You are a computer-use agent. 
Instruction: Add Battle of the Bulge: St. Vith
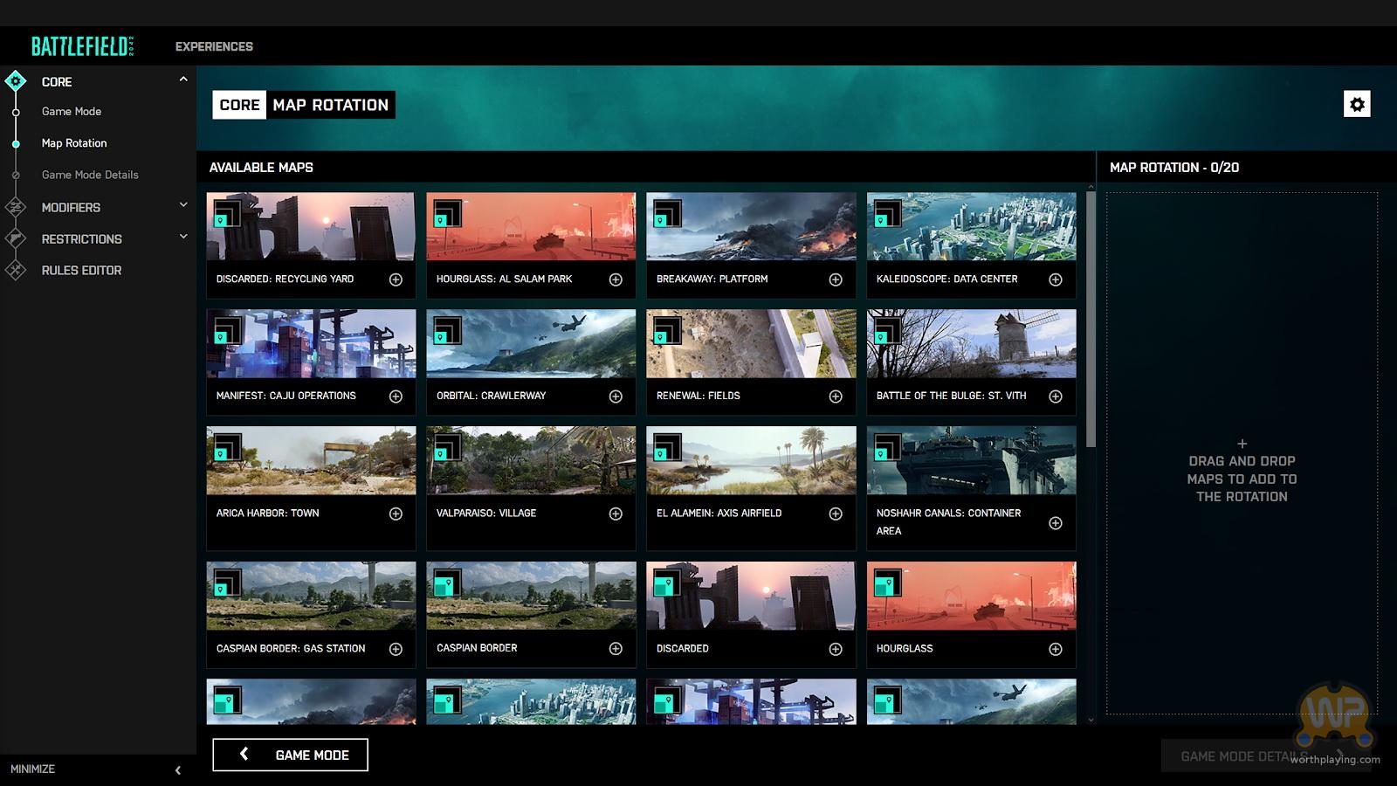click(x=1056, y=396)
